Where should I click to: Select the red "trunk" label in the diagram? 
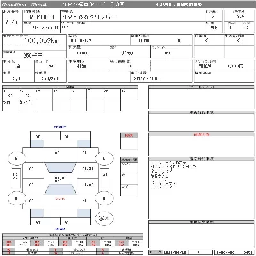[x=60, y=198]
